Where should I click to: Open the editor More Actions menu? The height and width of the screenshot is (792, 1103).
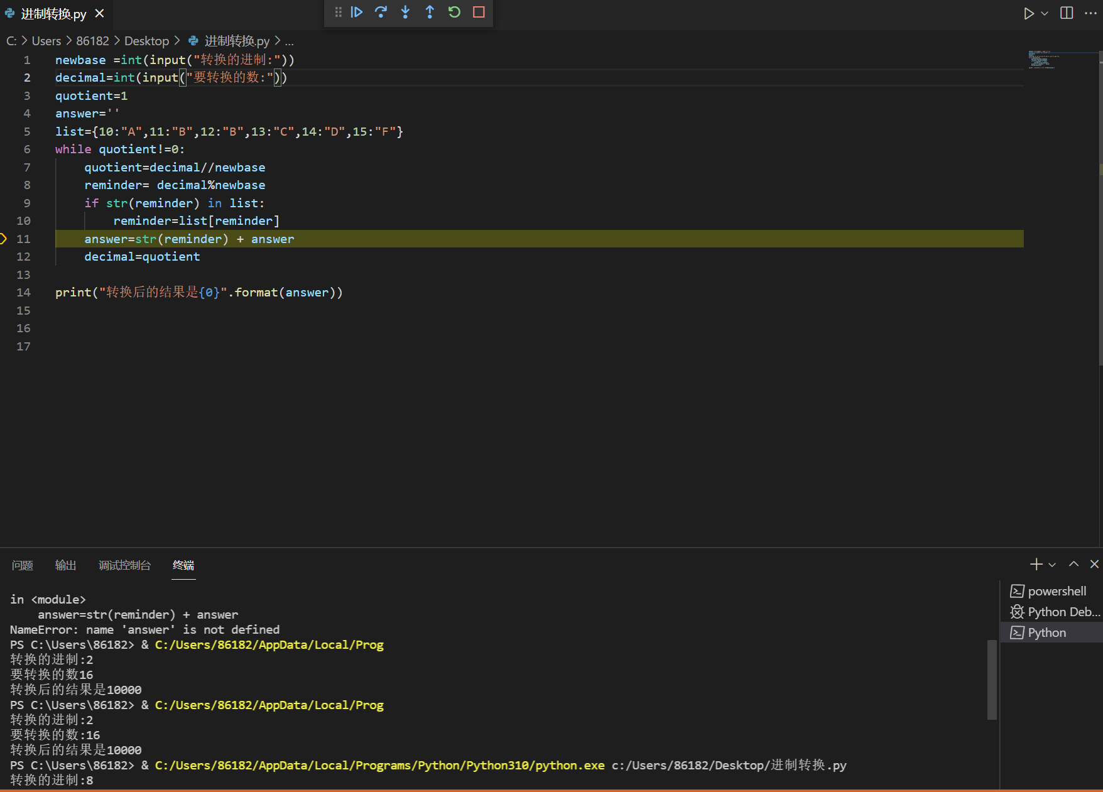(1090, 13)
